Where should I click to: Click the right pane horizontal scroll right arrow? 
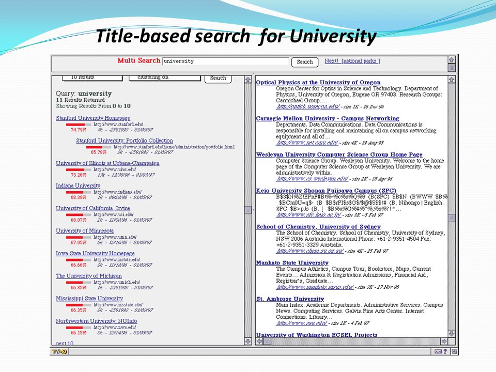tap(444, 342)
